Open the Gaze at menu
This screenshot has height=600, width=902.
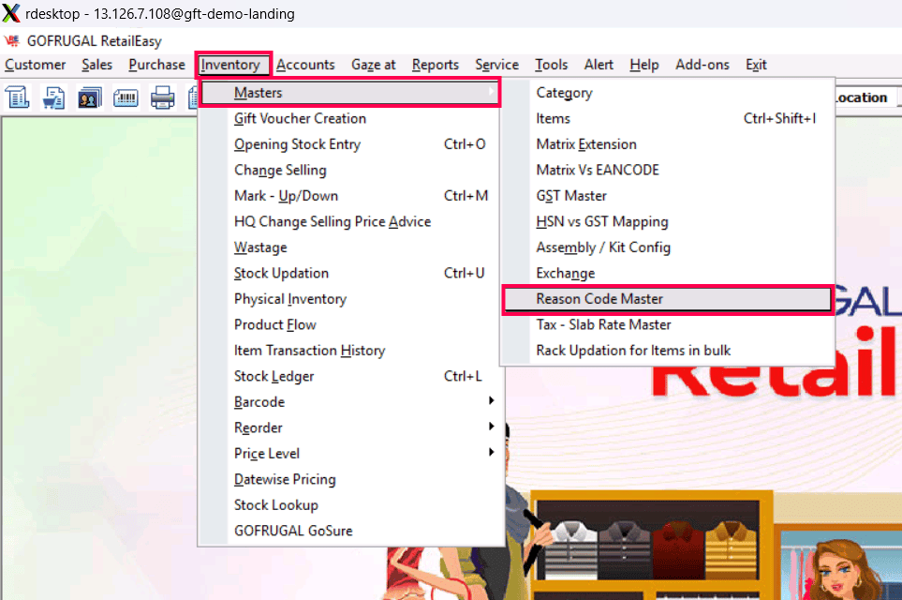374,65
